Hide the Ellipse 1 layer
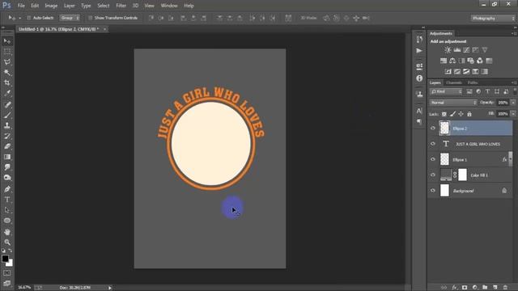The height and width of the screenshot is (291, 518). coord(433,159)
